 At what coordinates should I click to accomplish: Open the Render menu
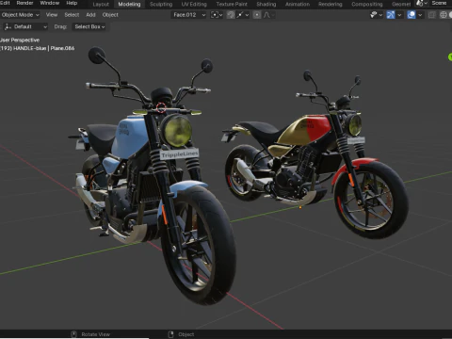(24, 3)
